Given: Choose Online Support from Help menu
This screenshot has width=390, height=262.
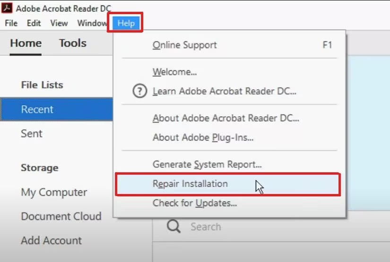Looking at the screenshot, I should point(229,45).
